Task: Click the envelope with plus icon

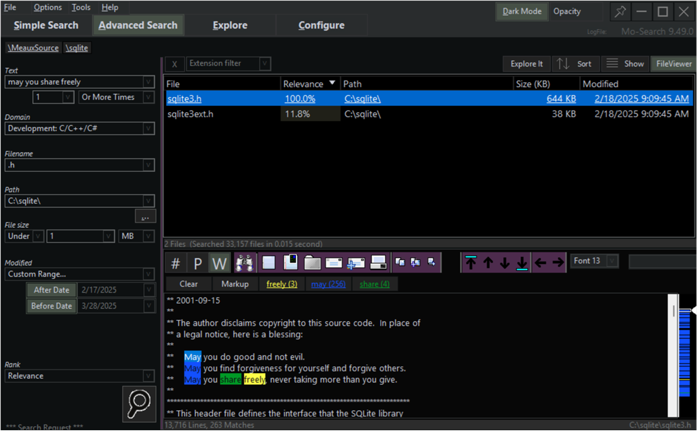Action: tap(356, 263)
